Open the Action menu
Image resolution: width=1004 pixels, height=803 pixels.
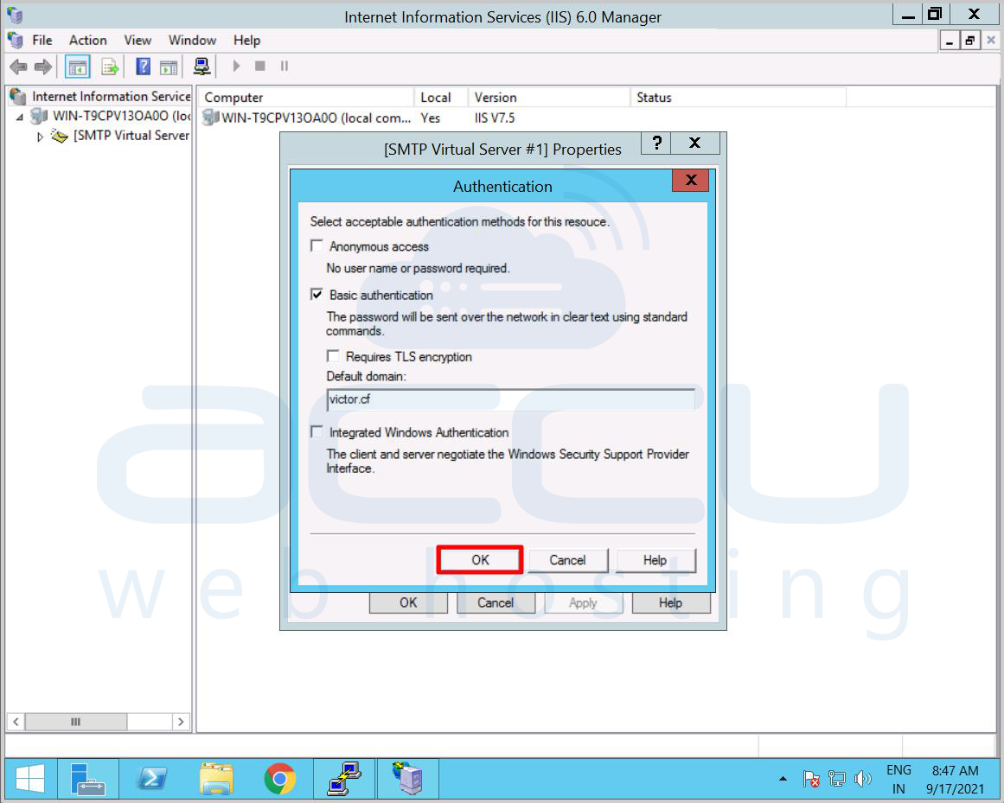pyautogui.click(x=87, y=41)
